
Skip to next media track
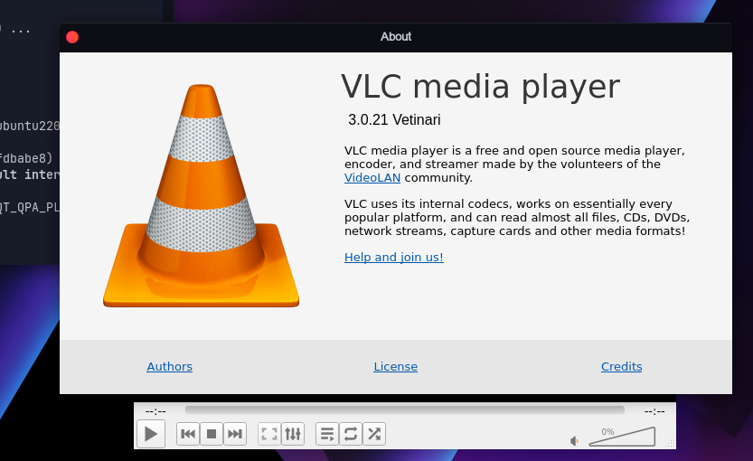coord(235,434)
